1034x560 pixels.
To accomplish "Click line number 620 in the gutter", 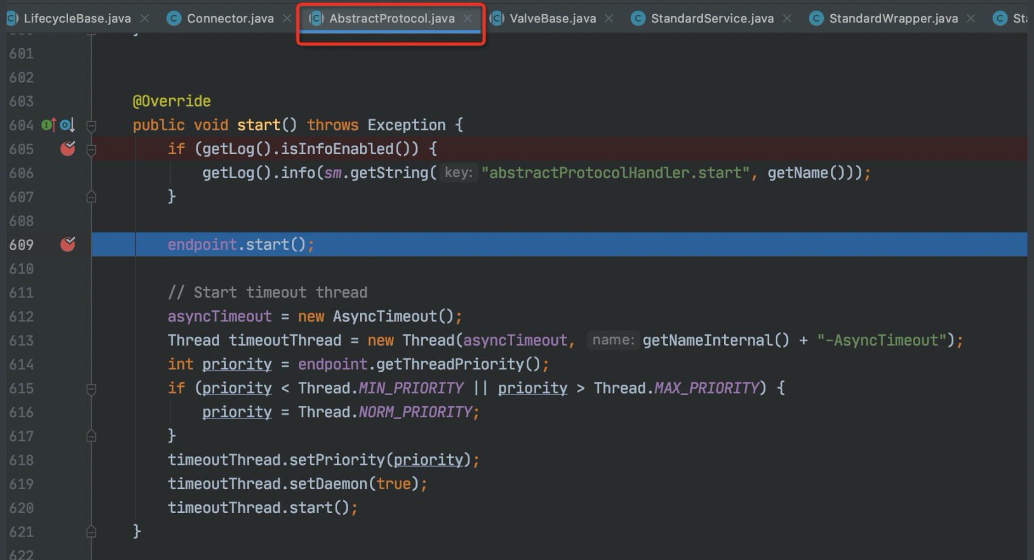I will pos(21,508).
